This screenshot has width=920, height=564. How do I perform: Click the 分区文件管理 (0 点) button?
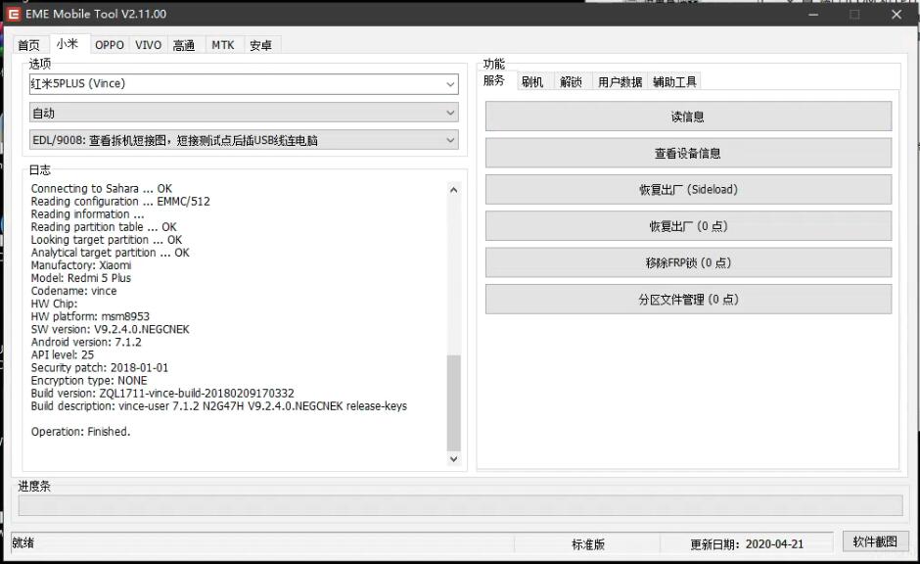click(688, 300)
